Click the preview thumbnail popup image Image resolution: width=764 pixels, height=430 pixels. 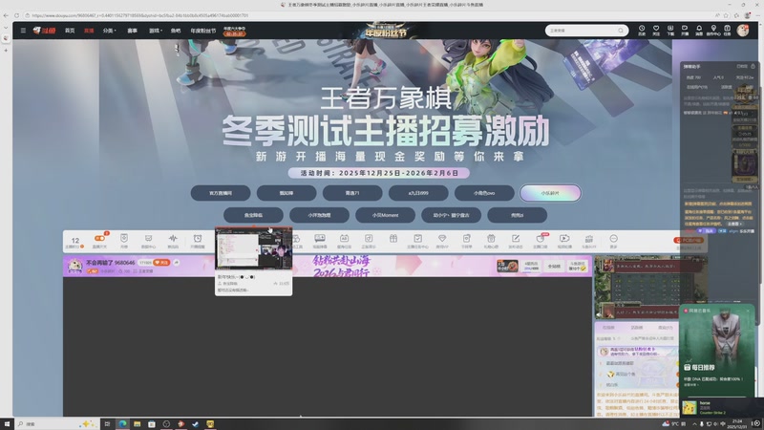(x=253, y=249)
